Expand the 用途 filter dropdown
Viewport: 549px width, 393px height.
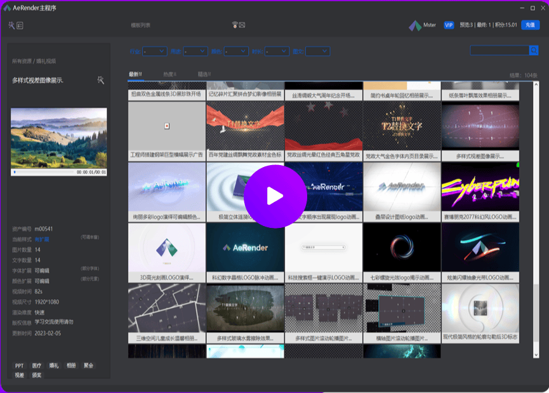click(x=195, y=51)
